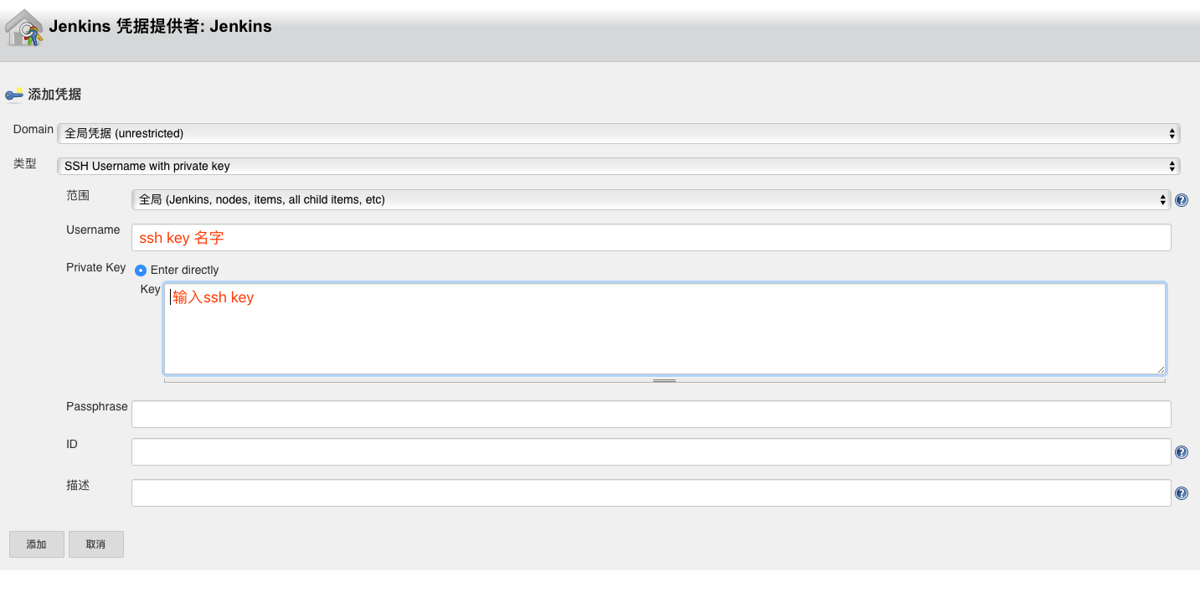
Task: Click the Private Key label
Action: 96,268
